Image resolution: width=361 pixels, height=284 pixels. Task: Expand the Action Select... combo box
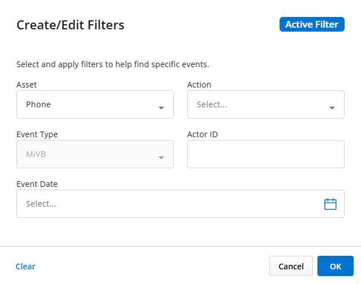pyautogui.click(x=266, y=104)
